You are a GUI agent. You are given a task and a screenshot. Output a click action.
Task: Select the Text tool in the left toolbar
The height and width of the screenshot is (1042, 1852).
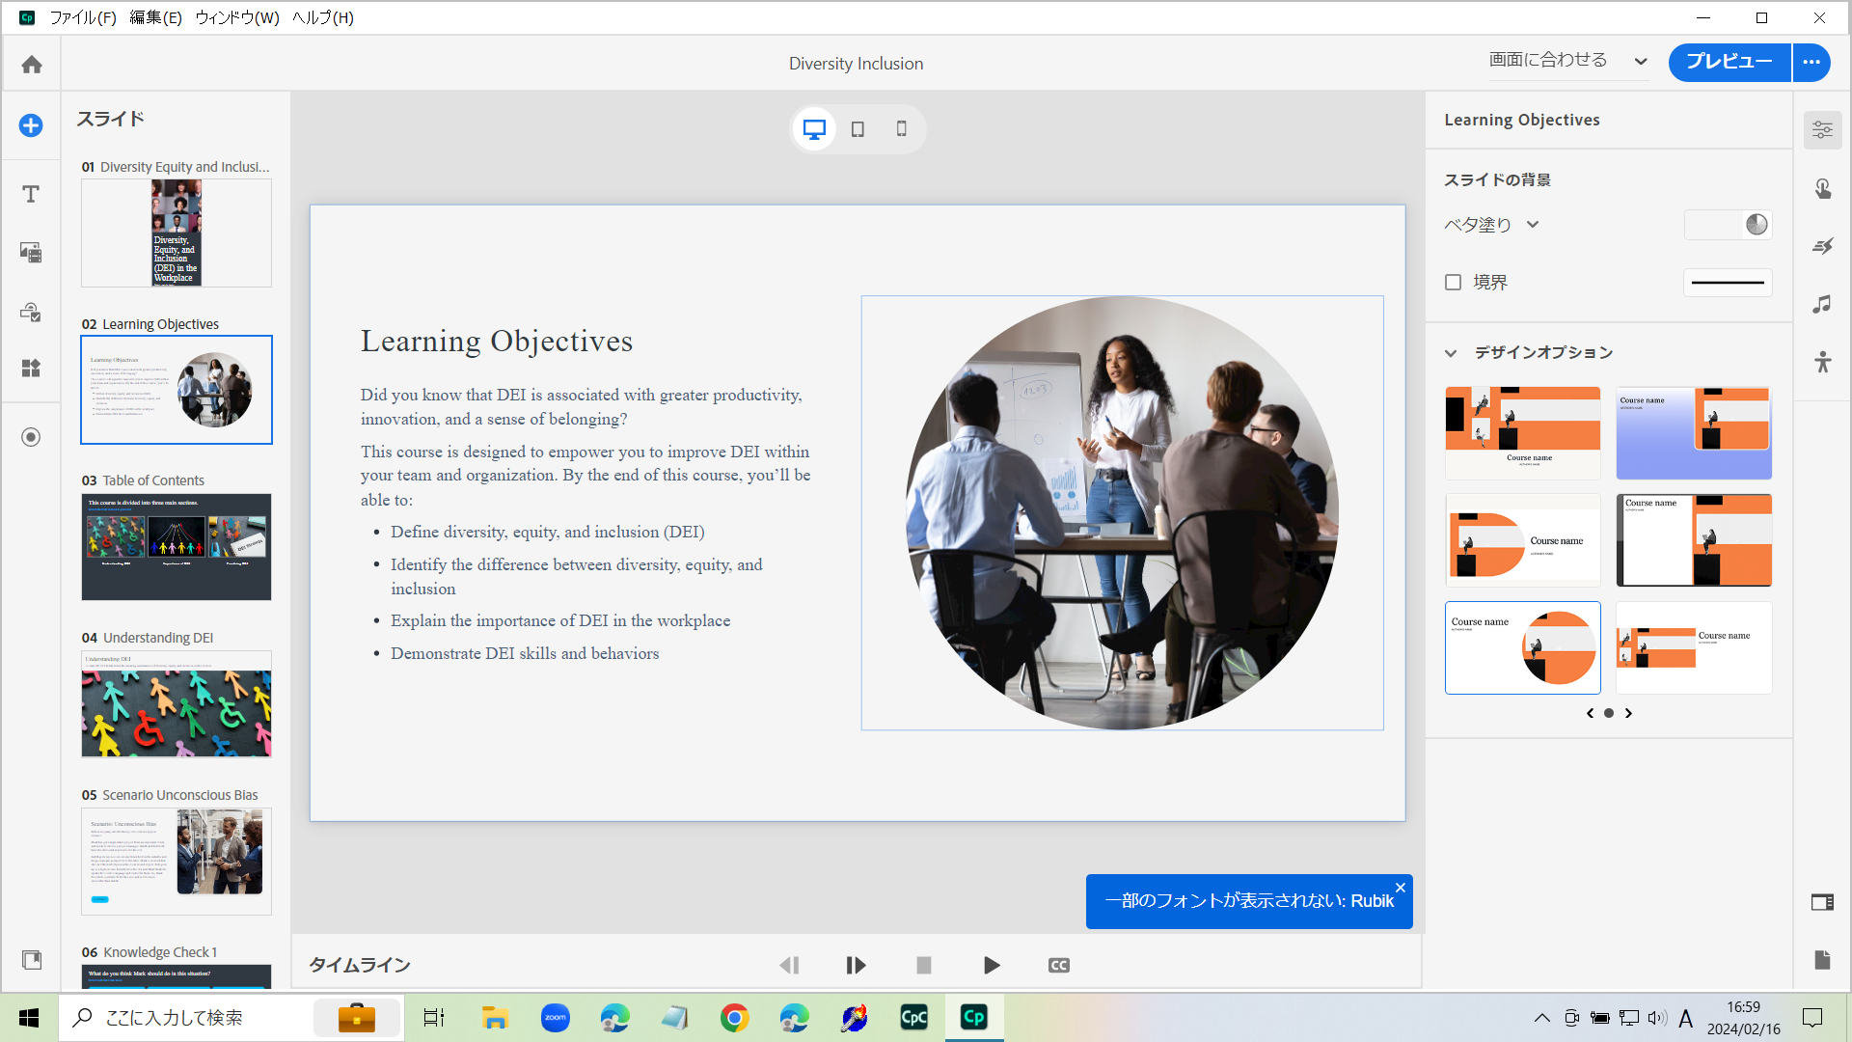pos(31,194)
